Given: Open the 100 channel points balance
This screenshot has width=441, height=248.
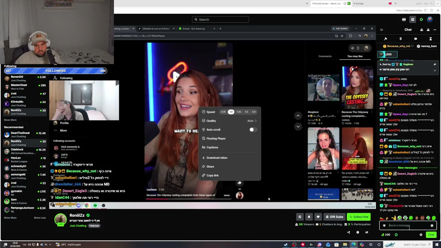Looking at the screenshot, I should pyautogui.click(x=386, y=235).
